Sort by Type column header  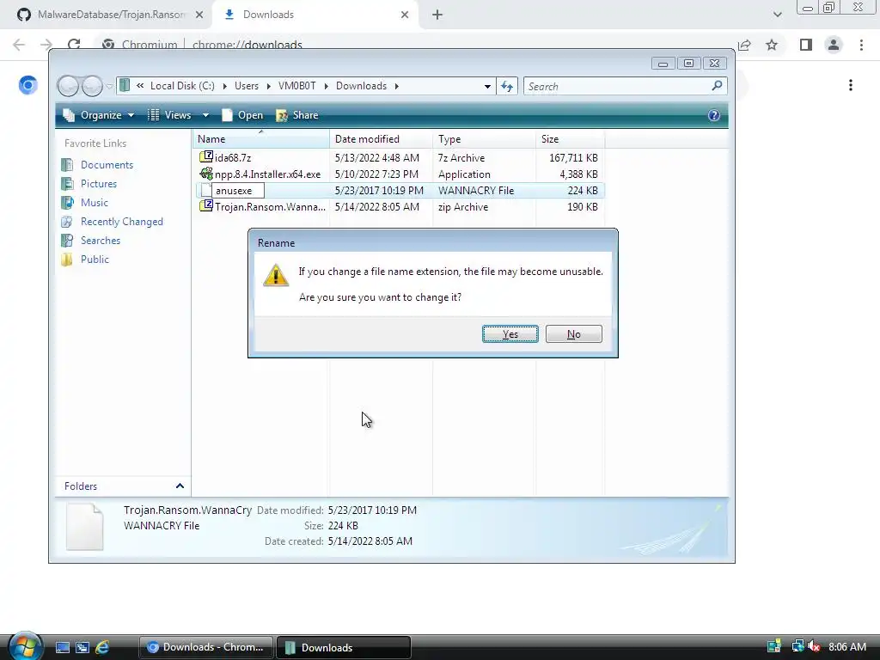(484, 139)
